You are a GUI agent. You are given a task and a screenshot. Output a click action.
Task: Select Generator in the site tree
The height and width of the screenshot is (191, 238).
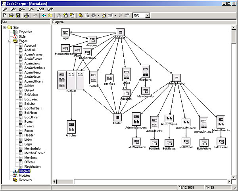(25, 180)
